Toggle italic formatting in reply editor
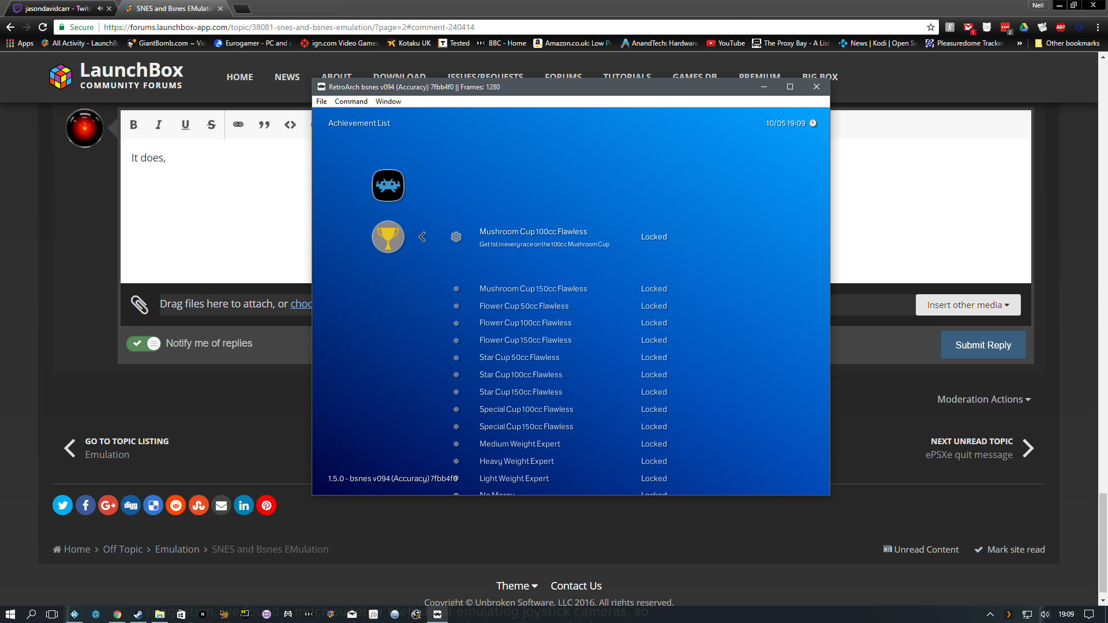1108x623 pixels. pyautogui.click(x=159, y=125)
